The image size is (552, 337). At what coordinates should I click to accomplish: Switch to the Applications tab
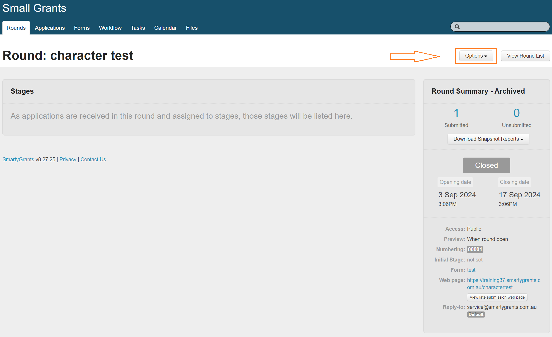pos(50,28)
